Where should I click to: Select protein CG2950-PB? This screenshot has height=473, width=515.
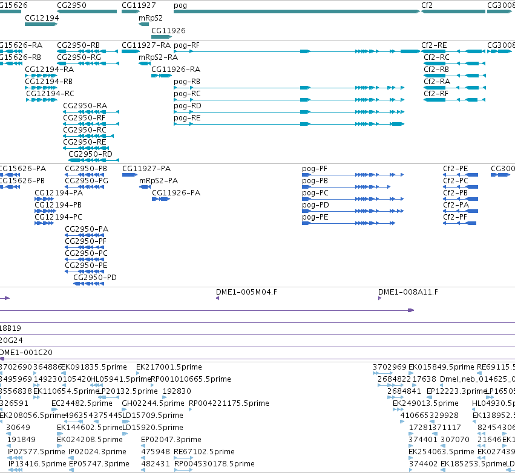84,175
